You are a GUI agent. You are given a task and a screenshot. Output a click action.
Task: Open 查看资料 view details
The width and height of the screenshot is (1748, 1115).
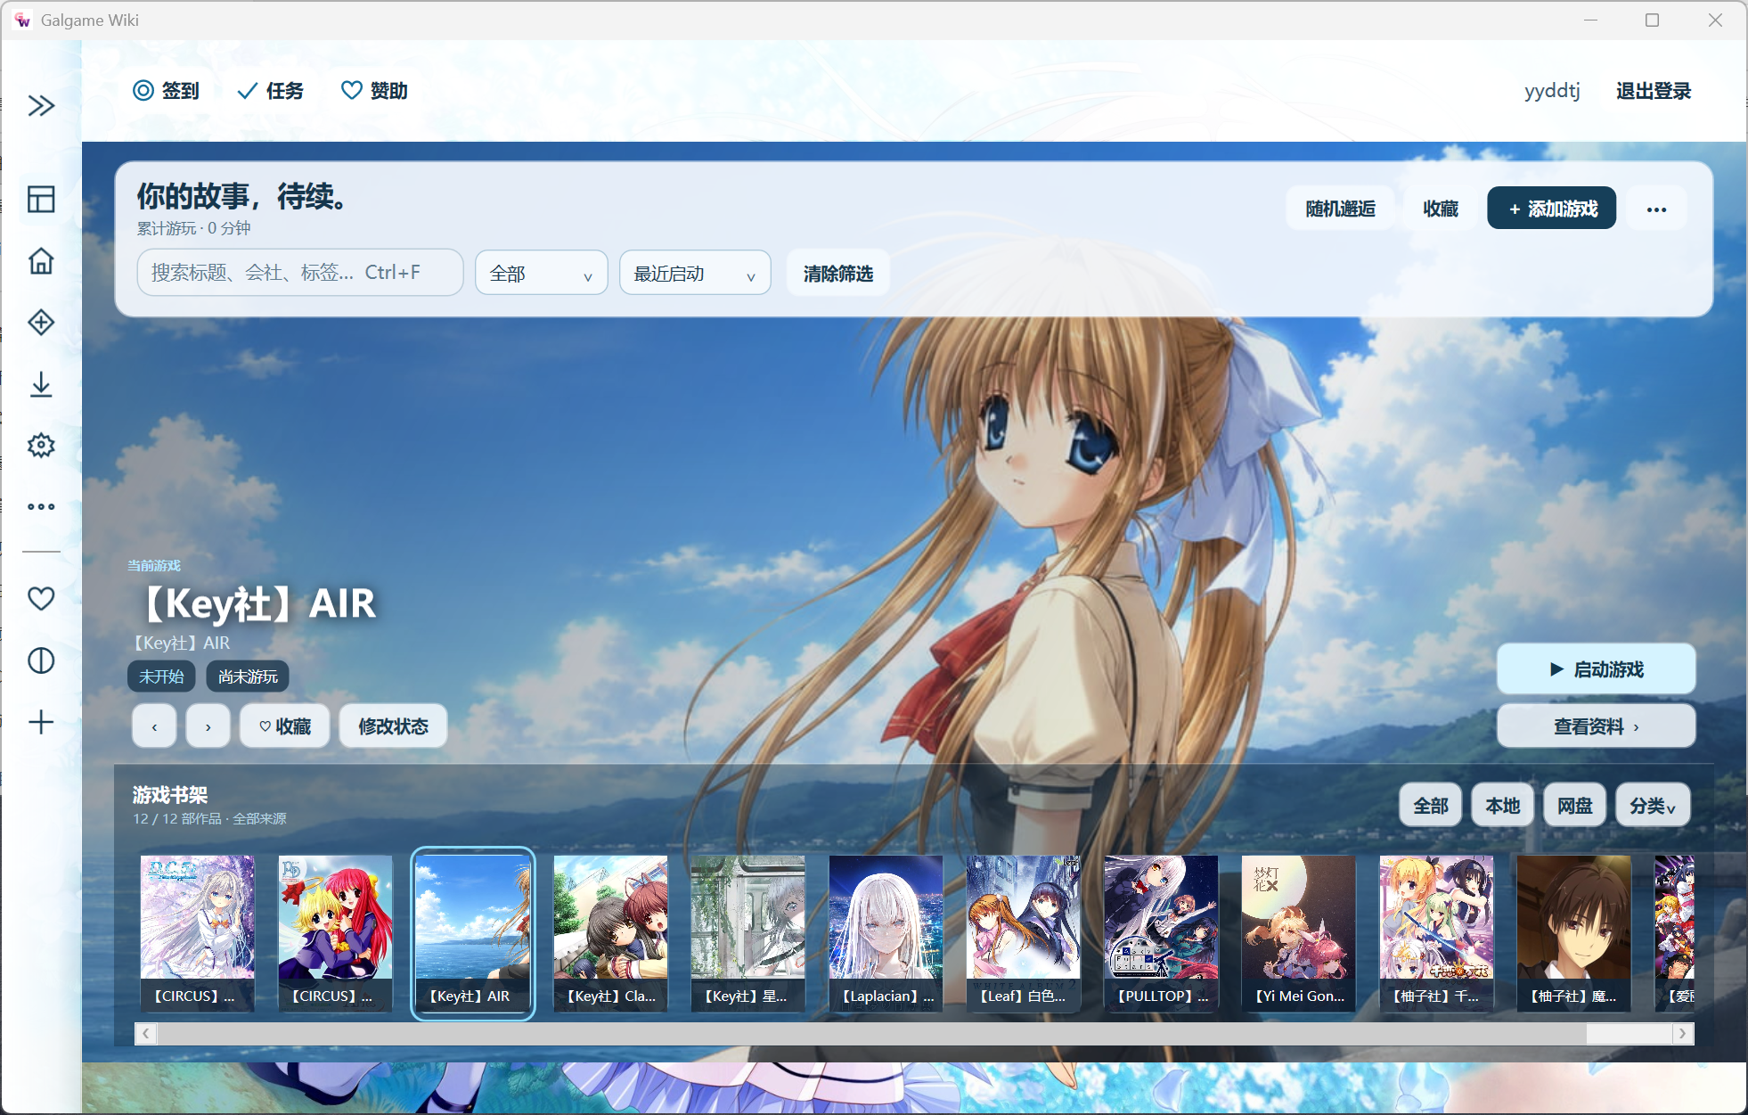pyautogui.click(x=1596, y=726)
